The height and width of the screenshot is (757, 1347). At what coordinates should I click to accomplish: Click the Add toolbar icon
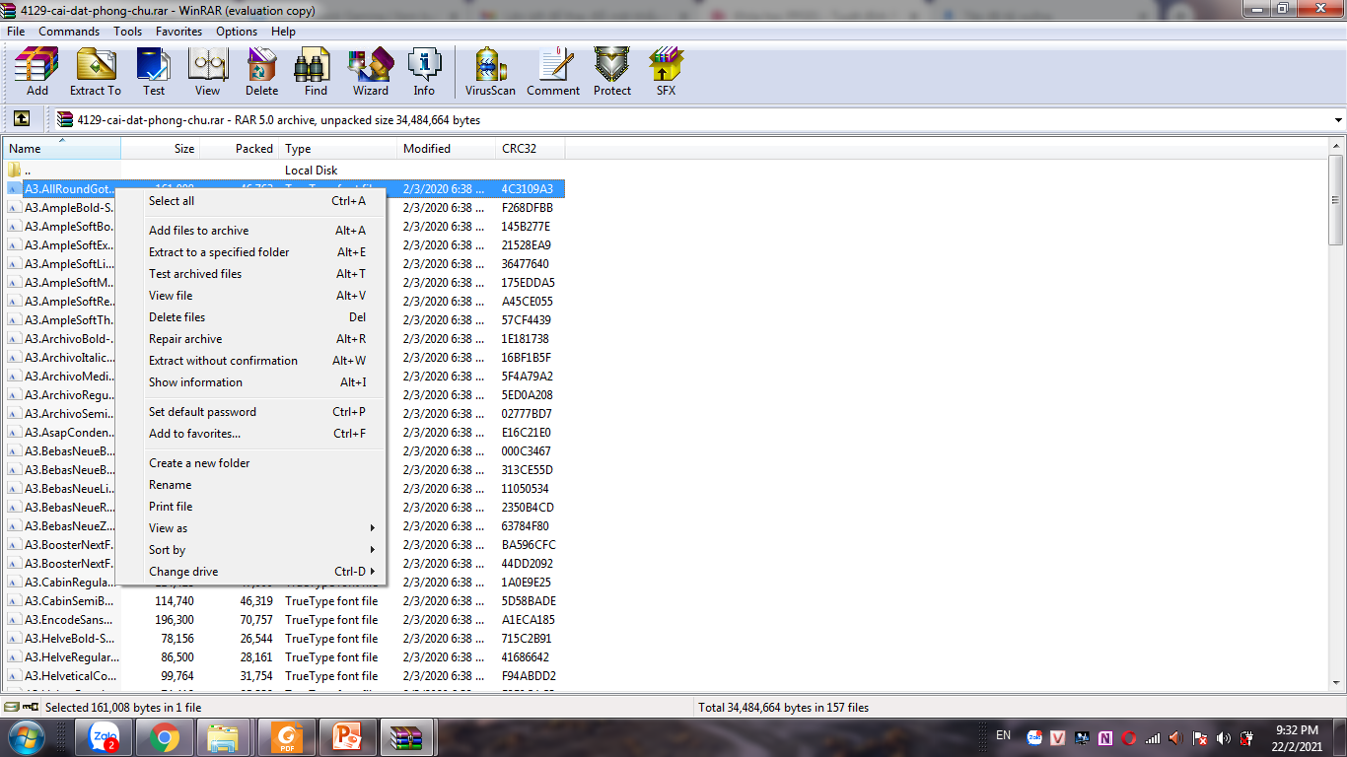pyautogui.click(x=36, y=72)
